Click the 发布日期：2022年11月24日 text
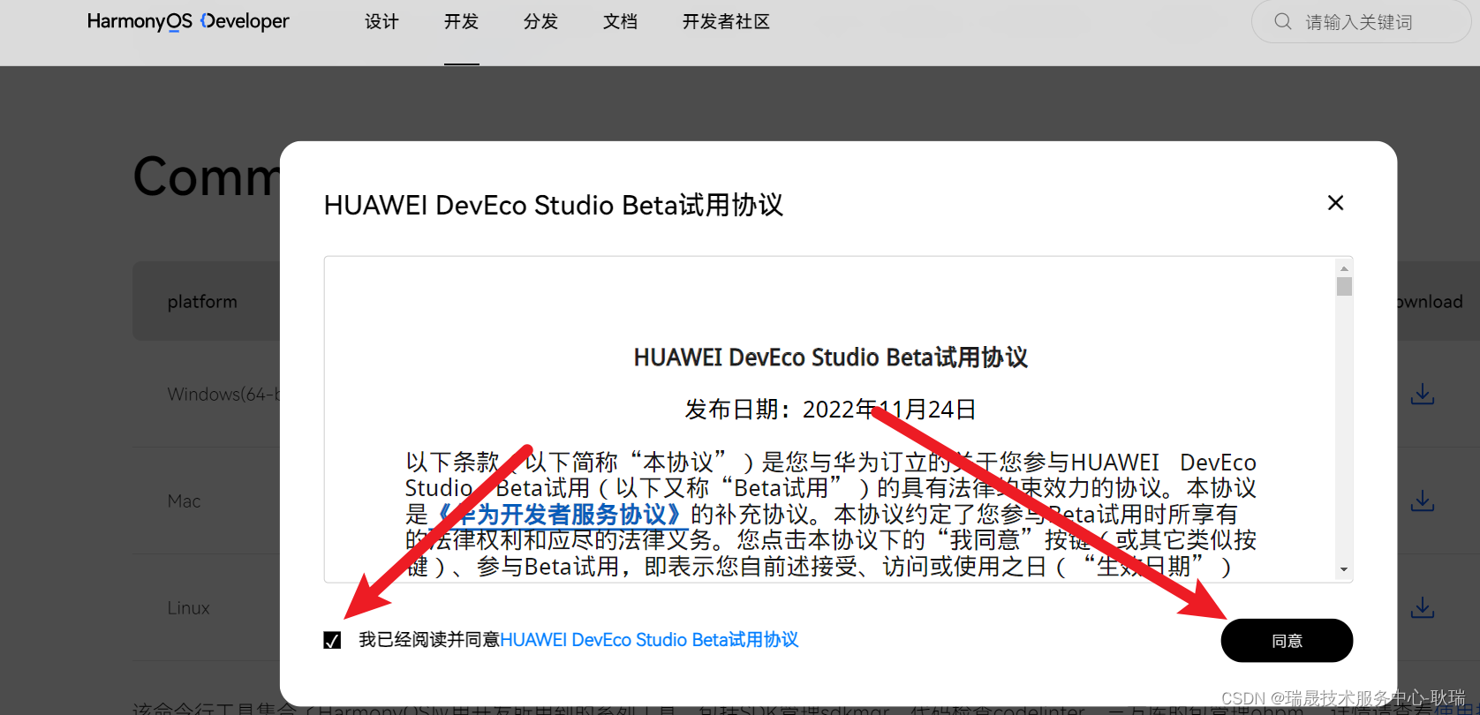 pyautogui.click(x=830, y=410)
